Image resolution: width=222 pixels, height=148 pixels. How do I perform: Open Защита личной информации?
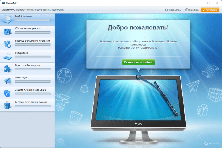point(28,93)
